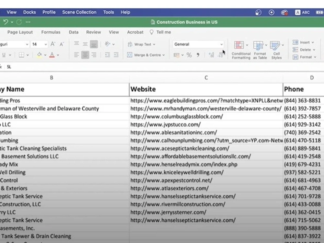Increase indent of cell contents
This screenshot has width=324, height=243.
(116, 55)
